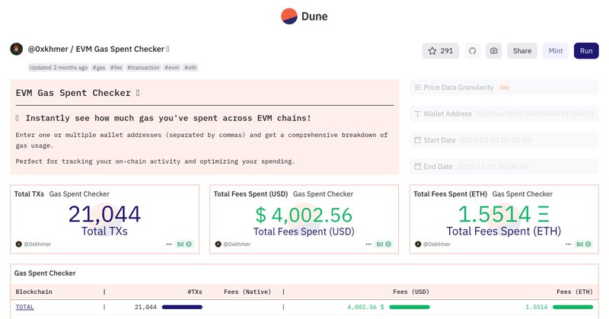The image size is (609, 319).
Task: Star the dashboard (291 stars)
Action: (x=441, y=51)
